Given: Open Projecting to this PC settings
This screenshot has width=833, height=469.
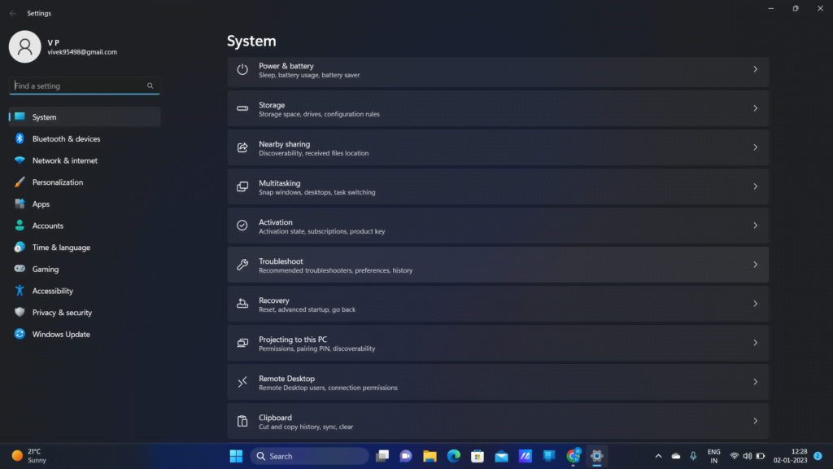Looking at the screenshot, I should coord(498,343).
